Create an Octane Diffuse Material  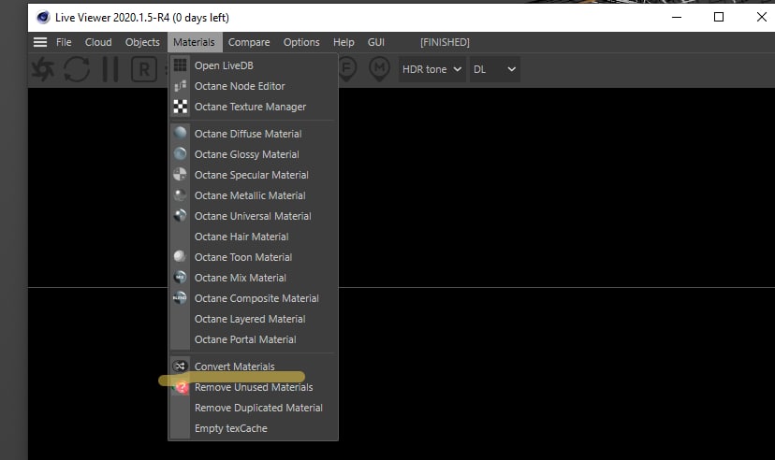click(x=254, y=134)
